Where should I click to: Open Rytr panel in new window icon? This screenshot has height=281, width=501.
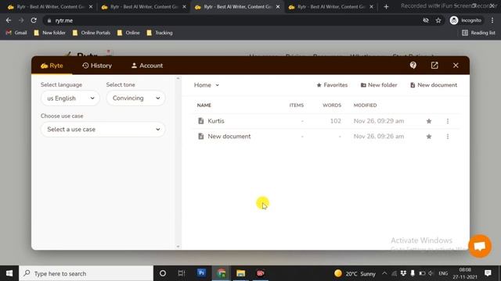(434, 66)
